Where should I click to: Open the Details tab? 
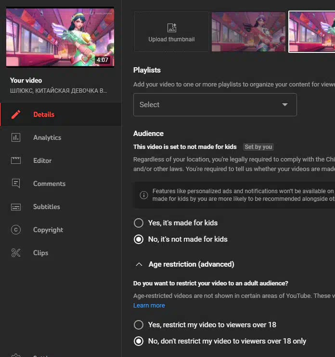pyautogui.click(x=61, y=114)
